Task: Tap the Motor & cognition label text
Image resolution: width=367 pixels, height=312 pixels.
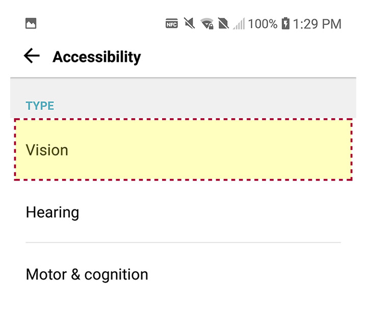Action: [87, 275]
